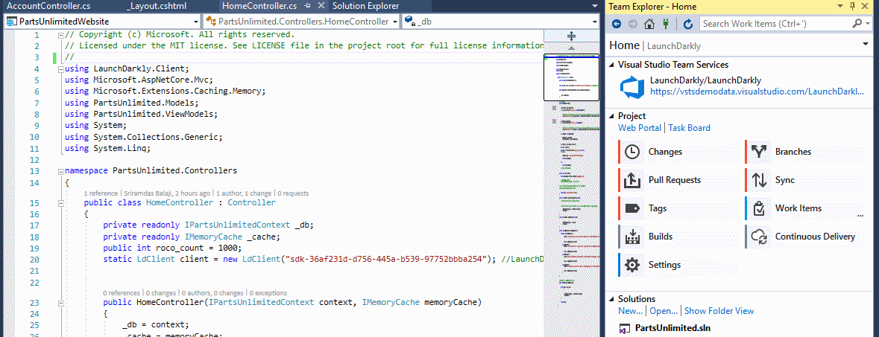Open the _db member navigation dropdown
This screenshot has width=879, height=337.
click(595, 22)
